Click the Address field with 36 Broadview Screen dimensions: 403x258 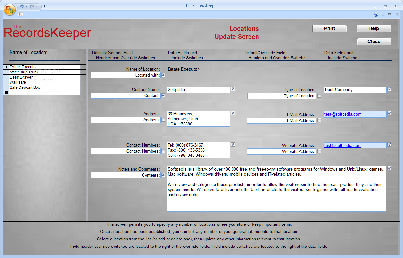point(198,119)
